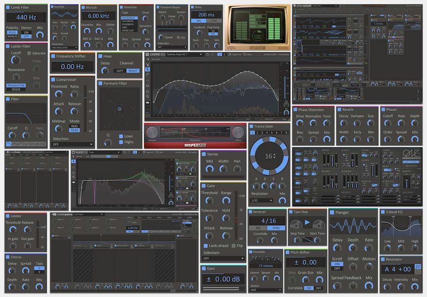Screen dimensions: 427x297
Task: Open the Compressor Sidechain dropdown
Action: click(72, 144)
